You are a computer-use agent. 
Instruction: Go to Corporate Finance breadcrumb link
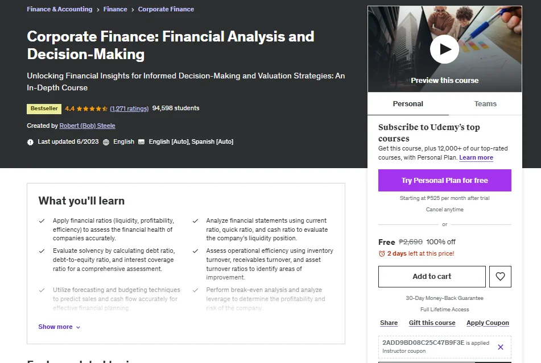tap(166, 9)
